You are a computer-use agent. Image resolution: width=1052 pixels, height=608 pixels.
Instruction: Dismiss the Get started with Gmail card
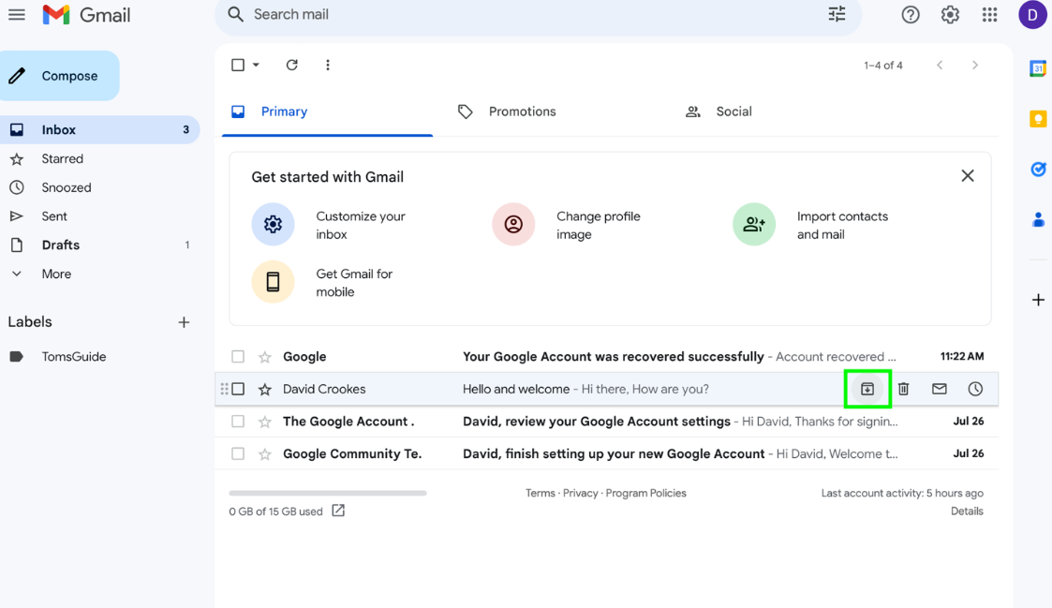point(968,176)
